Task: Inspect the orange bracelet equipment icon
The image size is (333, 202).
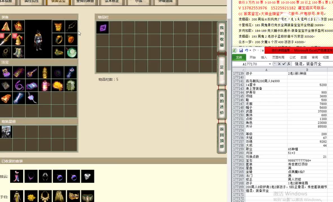Action: tap(71, 39)
